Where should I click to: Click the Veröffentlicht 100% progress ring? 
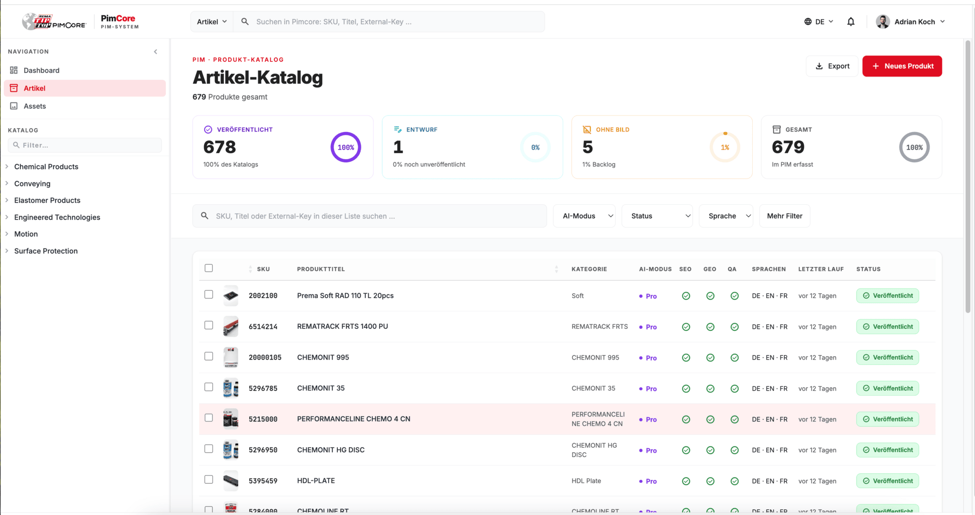[346, 147]
